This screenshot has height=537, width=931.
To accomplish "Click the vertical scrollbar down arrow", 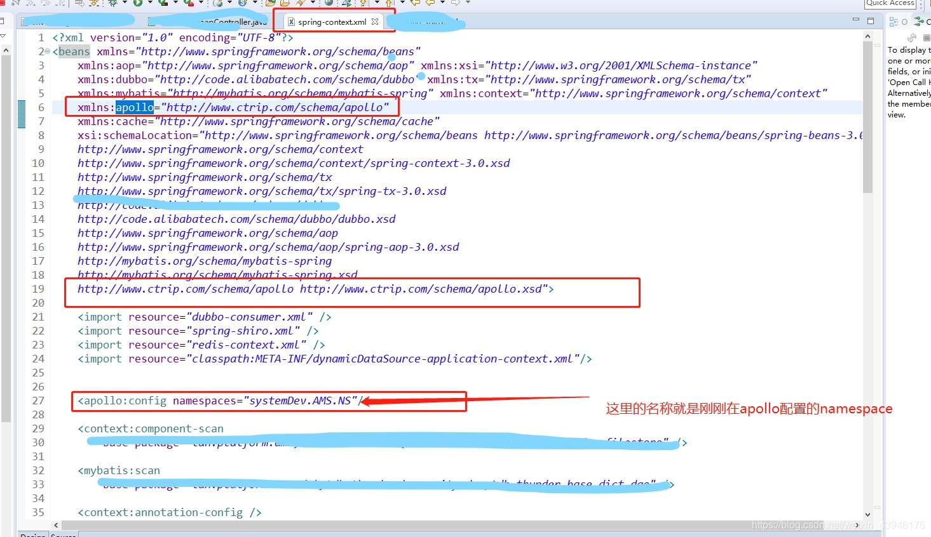I will click(x=867, y=514).
